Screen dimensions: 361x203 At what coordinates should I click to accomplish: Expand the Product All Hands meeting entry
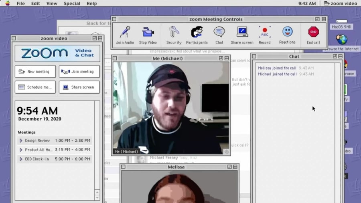click(21, 150)
